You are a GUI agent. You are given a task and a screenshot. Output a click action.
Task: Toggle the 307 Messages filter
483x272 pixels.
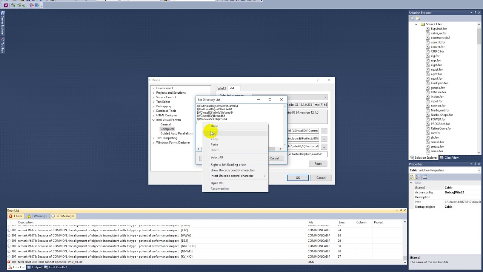click(63, 216)
